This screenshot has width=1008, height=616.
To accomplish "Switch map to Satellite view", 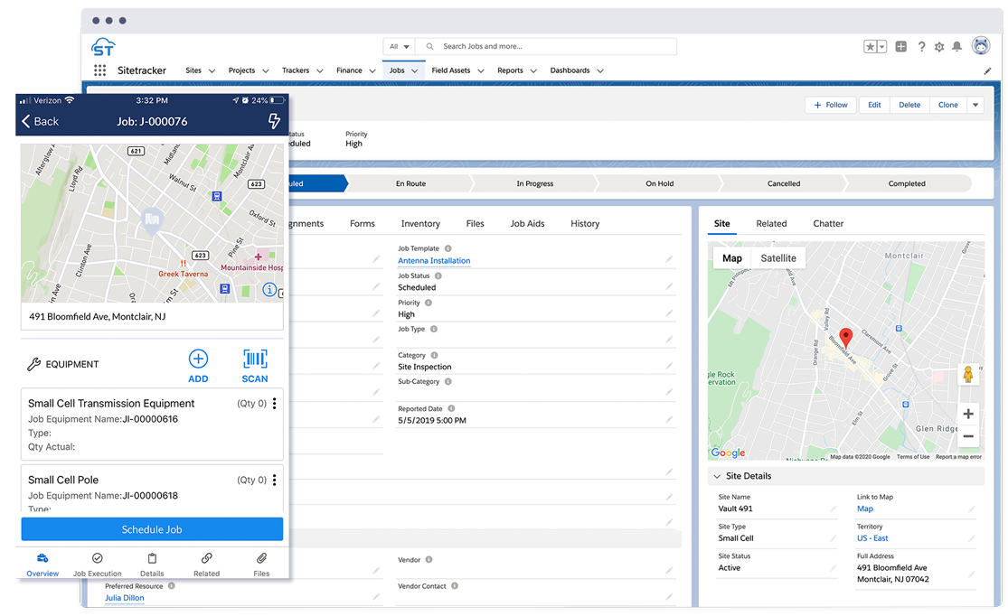I will pos(777,258).
